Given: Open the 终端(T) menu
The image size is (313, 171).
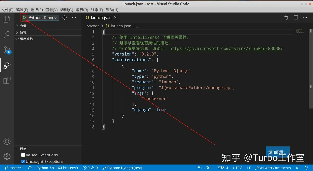Looking at the screenshot, I should point(97,10).
